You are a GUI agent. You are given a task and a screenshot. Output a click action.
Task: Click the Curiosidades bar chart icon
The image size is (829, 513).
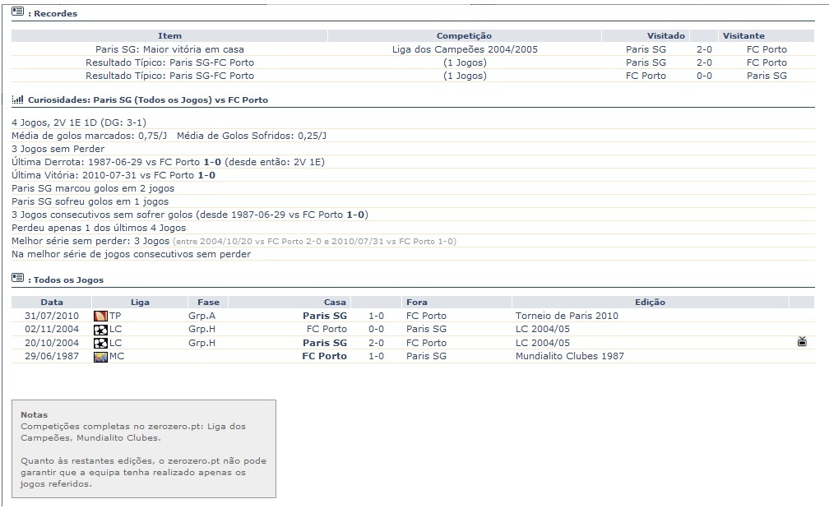pyautogui.click(x=17, y=99)
